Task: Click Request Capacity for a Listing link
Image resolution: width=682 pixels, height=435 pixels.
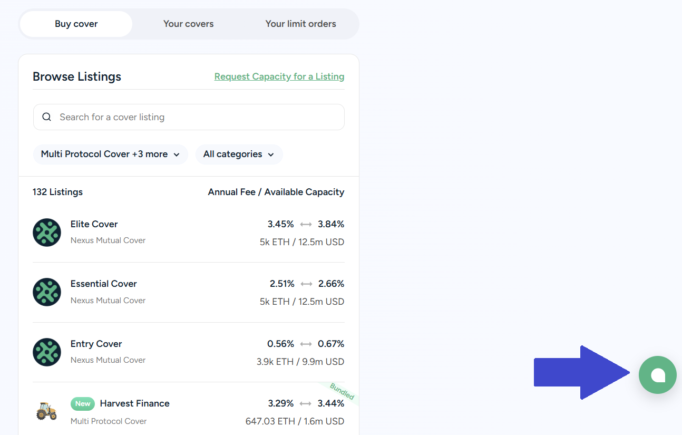Action: (279, 76)
